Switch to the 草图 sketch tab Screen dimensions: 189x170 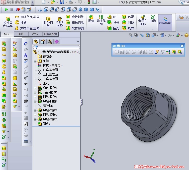[x=21, y=34]
